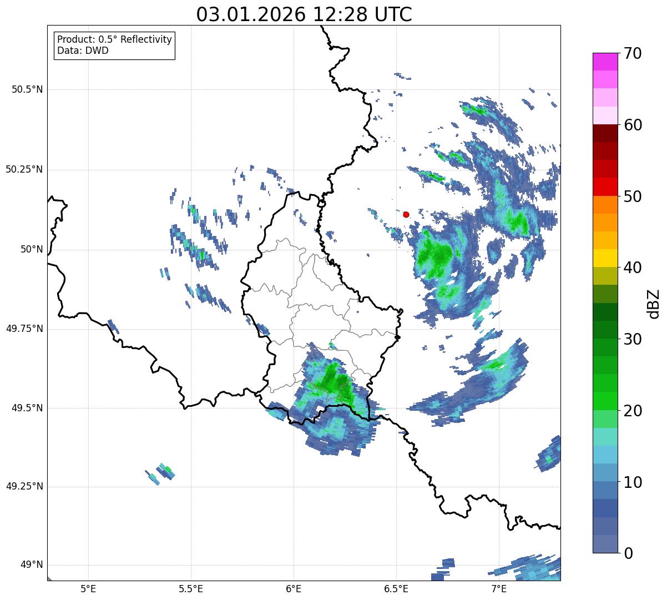Viewport: 667px width, 600px height.
Task: Click the colorbar value 0
Action: (628, 553)
